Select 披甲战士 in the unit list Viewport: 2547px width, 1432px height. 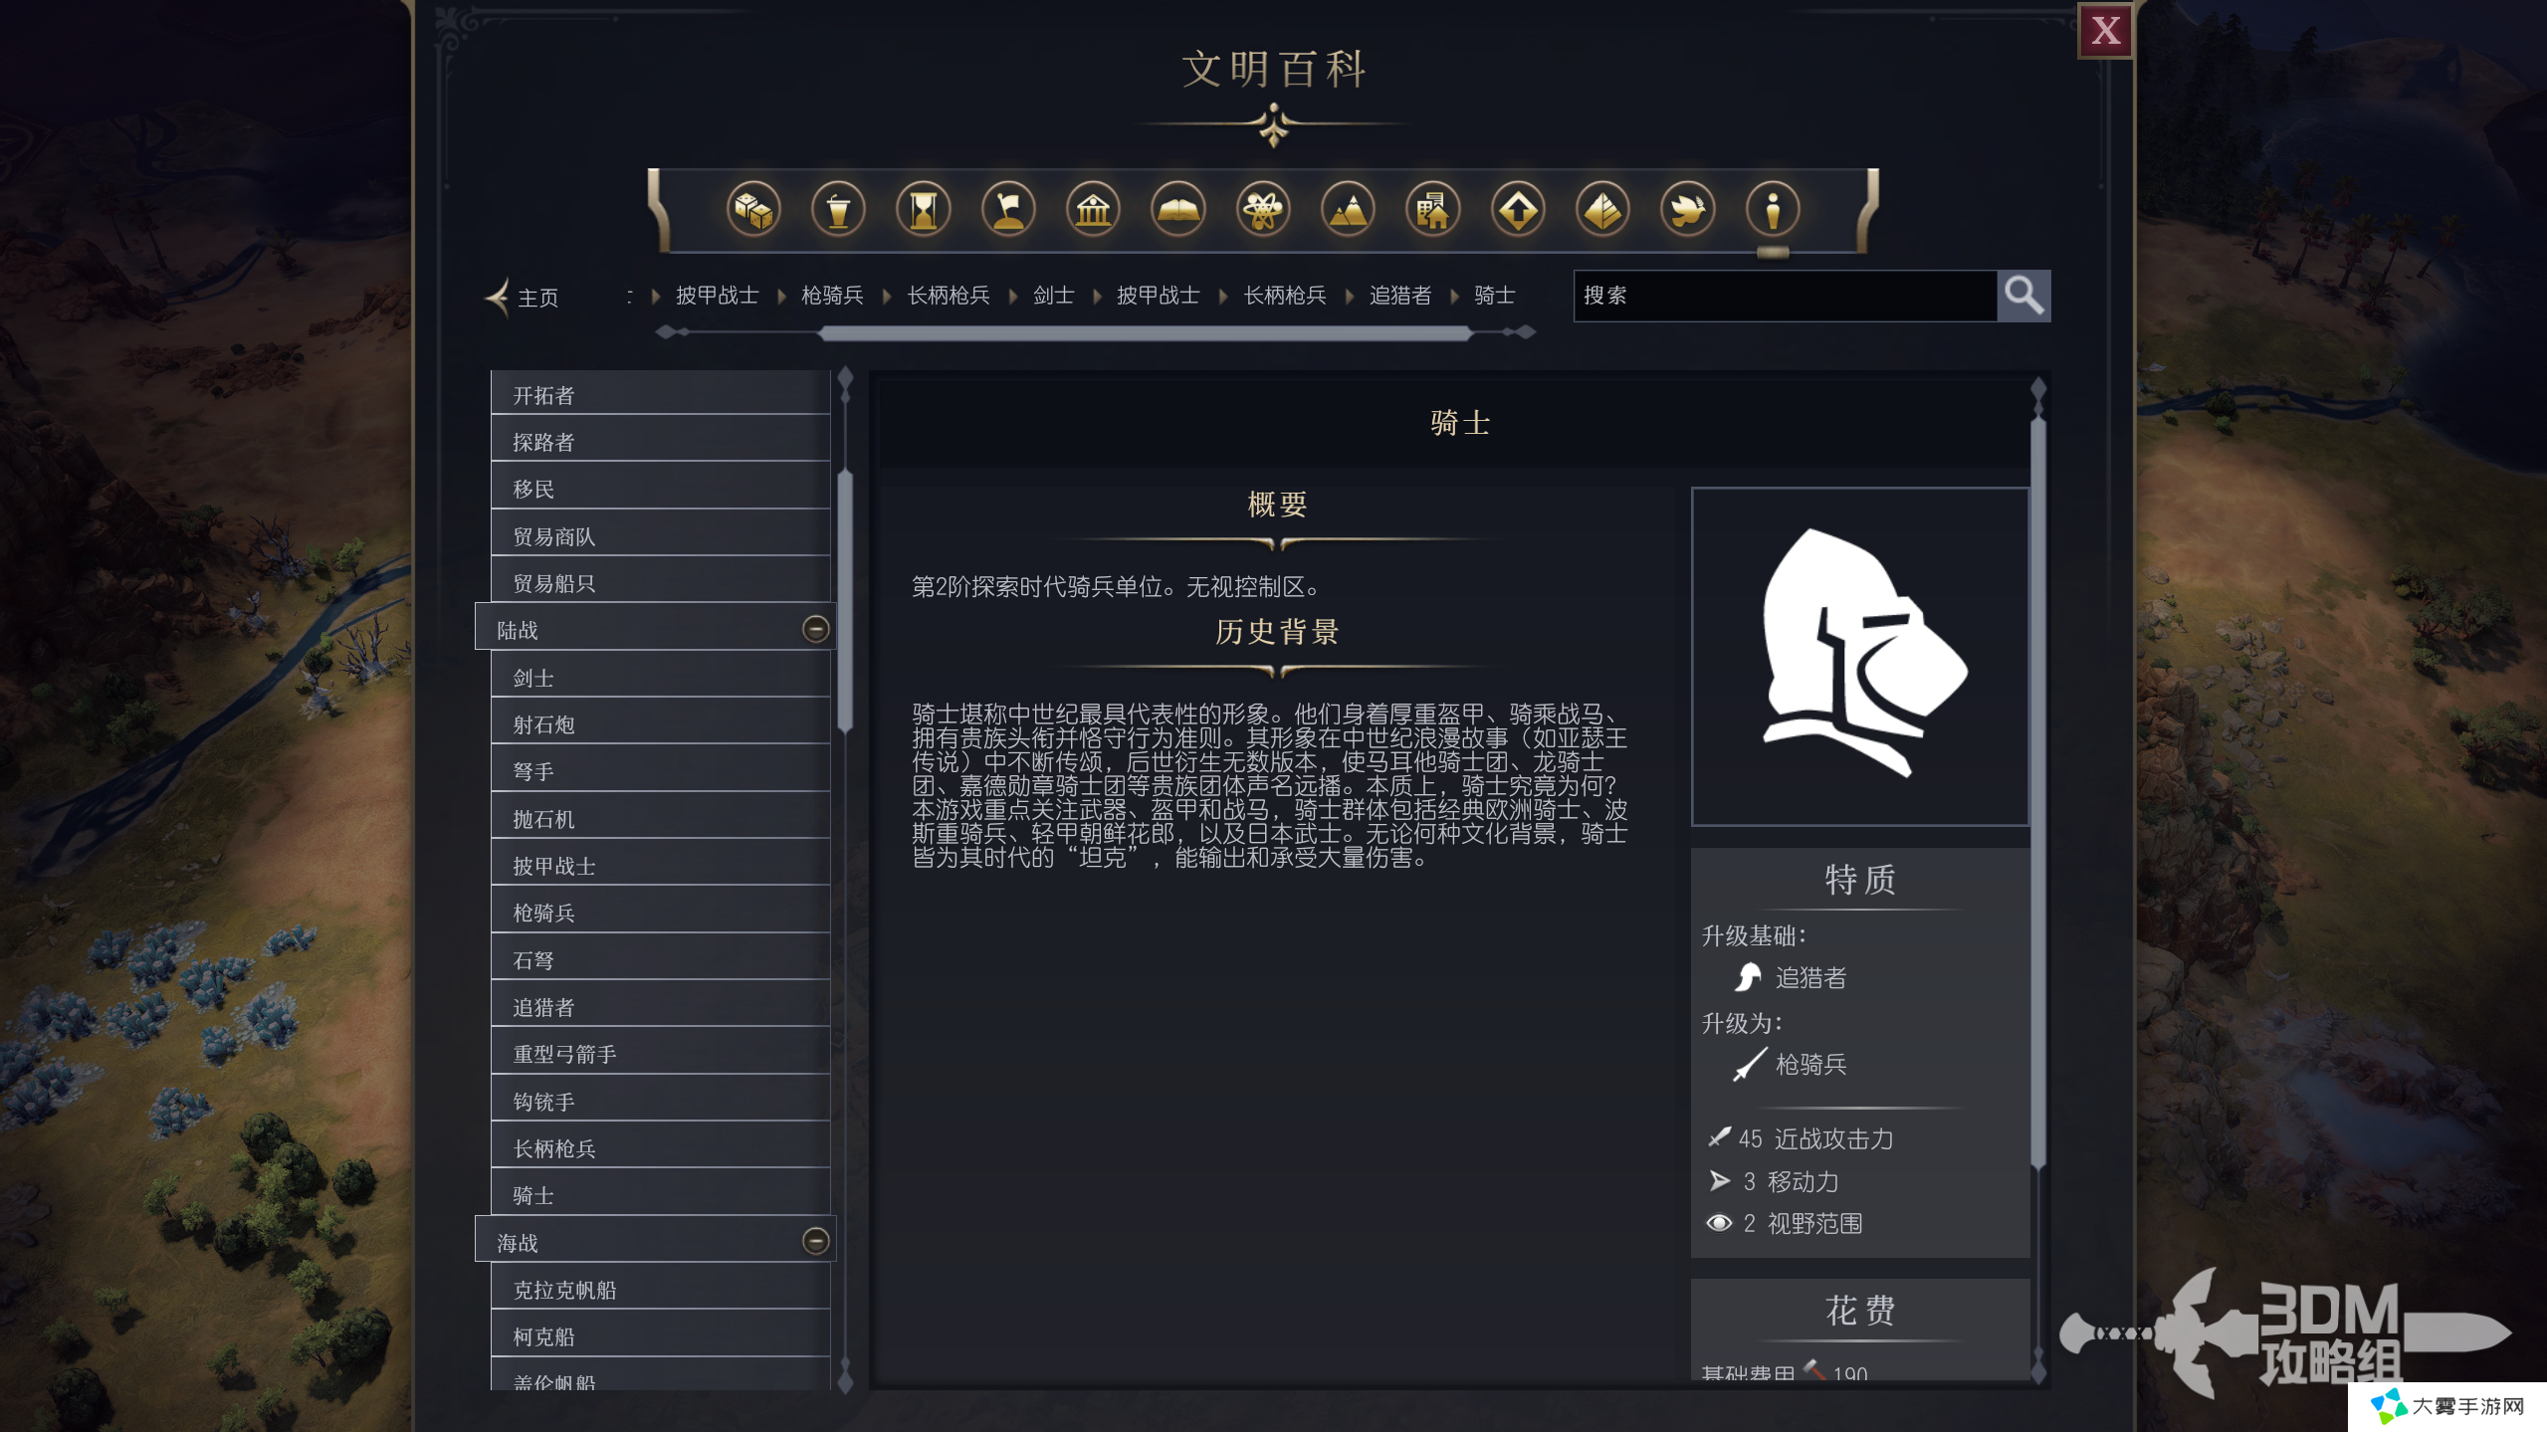point(661,865)
